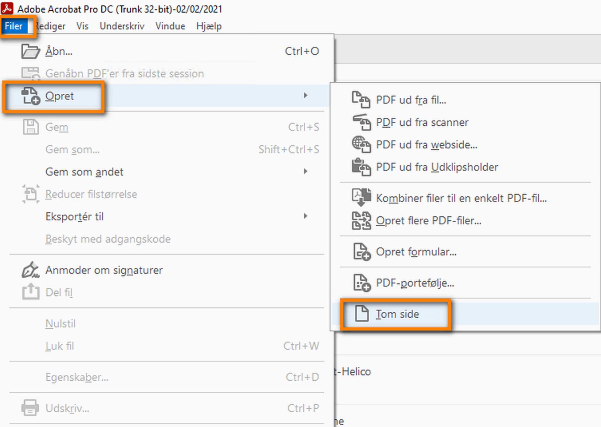
Task: Click the PDF-portefølje icon
Action: click(362, 283)
